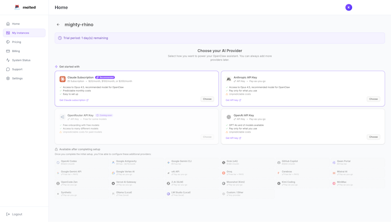This screenshot has height=222, width=391.
Task: Click the Mistral AI provider icon
Action: coord(334,173)
